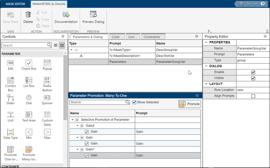
Task: Click the Promote Many-to-One control
Action: pyautogui.click(x=29, y=150)
